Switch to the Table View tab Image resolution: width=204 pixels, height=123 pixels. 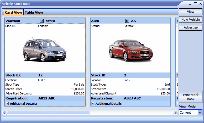(34, 12)
